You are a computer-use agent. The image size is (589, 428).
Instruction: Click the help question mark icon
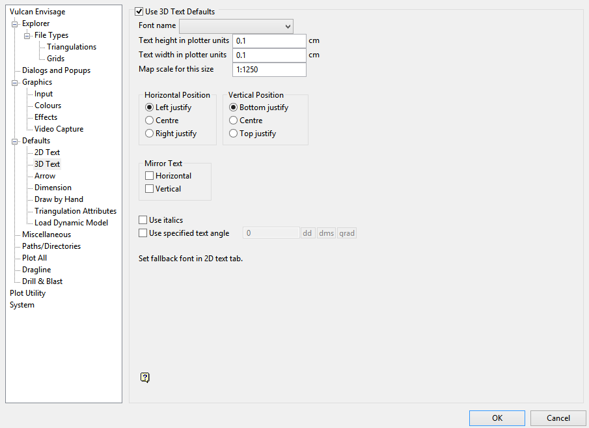tap(145, 377)
